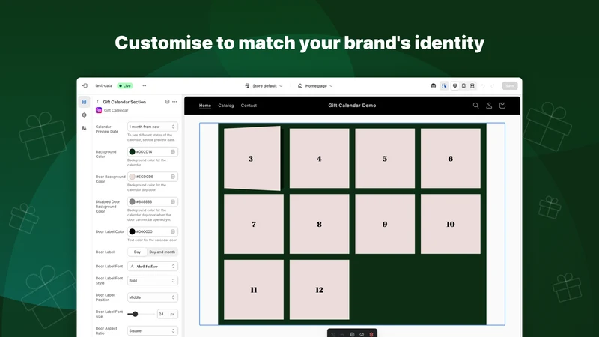Click the data icon in the top toolbar
Image resolution: width=599 pixels, height=337 pixels.
[434, 86]
